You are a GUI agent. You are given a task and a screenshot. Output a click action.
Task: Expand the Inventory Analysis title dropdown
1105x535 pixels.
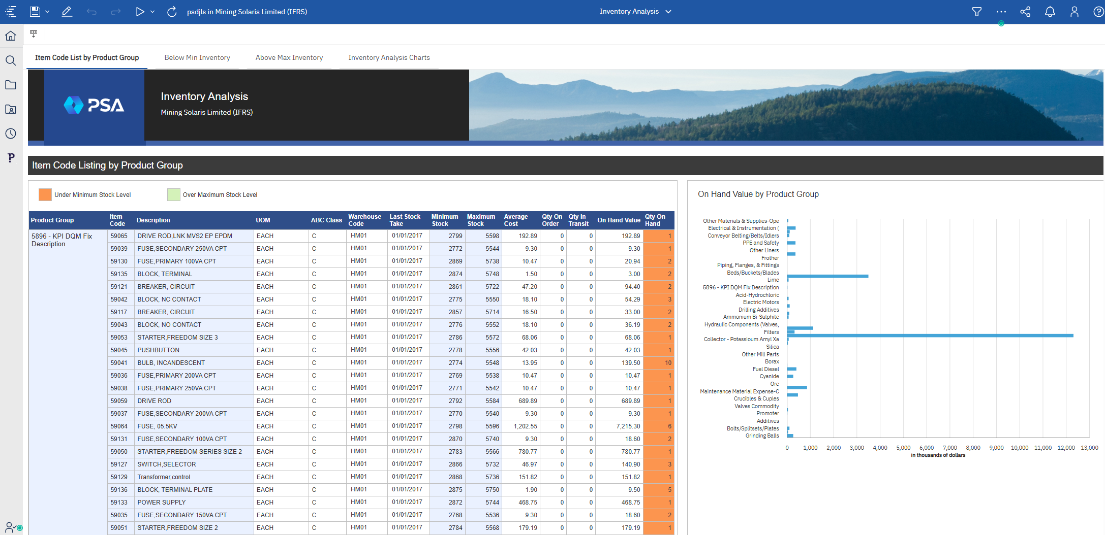[x=668, y=12]
